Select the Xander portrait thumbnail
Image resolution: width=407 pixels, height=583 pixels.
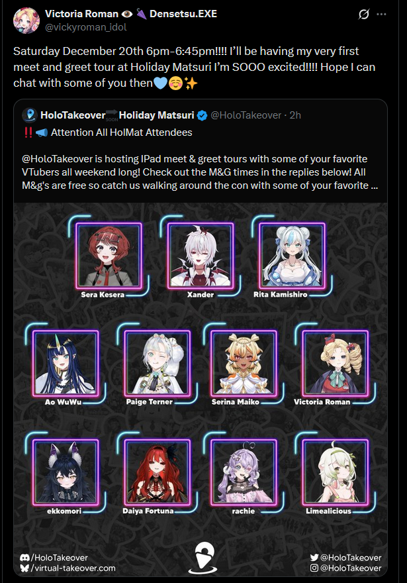(x=201, y=256)
